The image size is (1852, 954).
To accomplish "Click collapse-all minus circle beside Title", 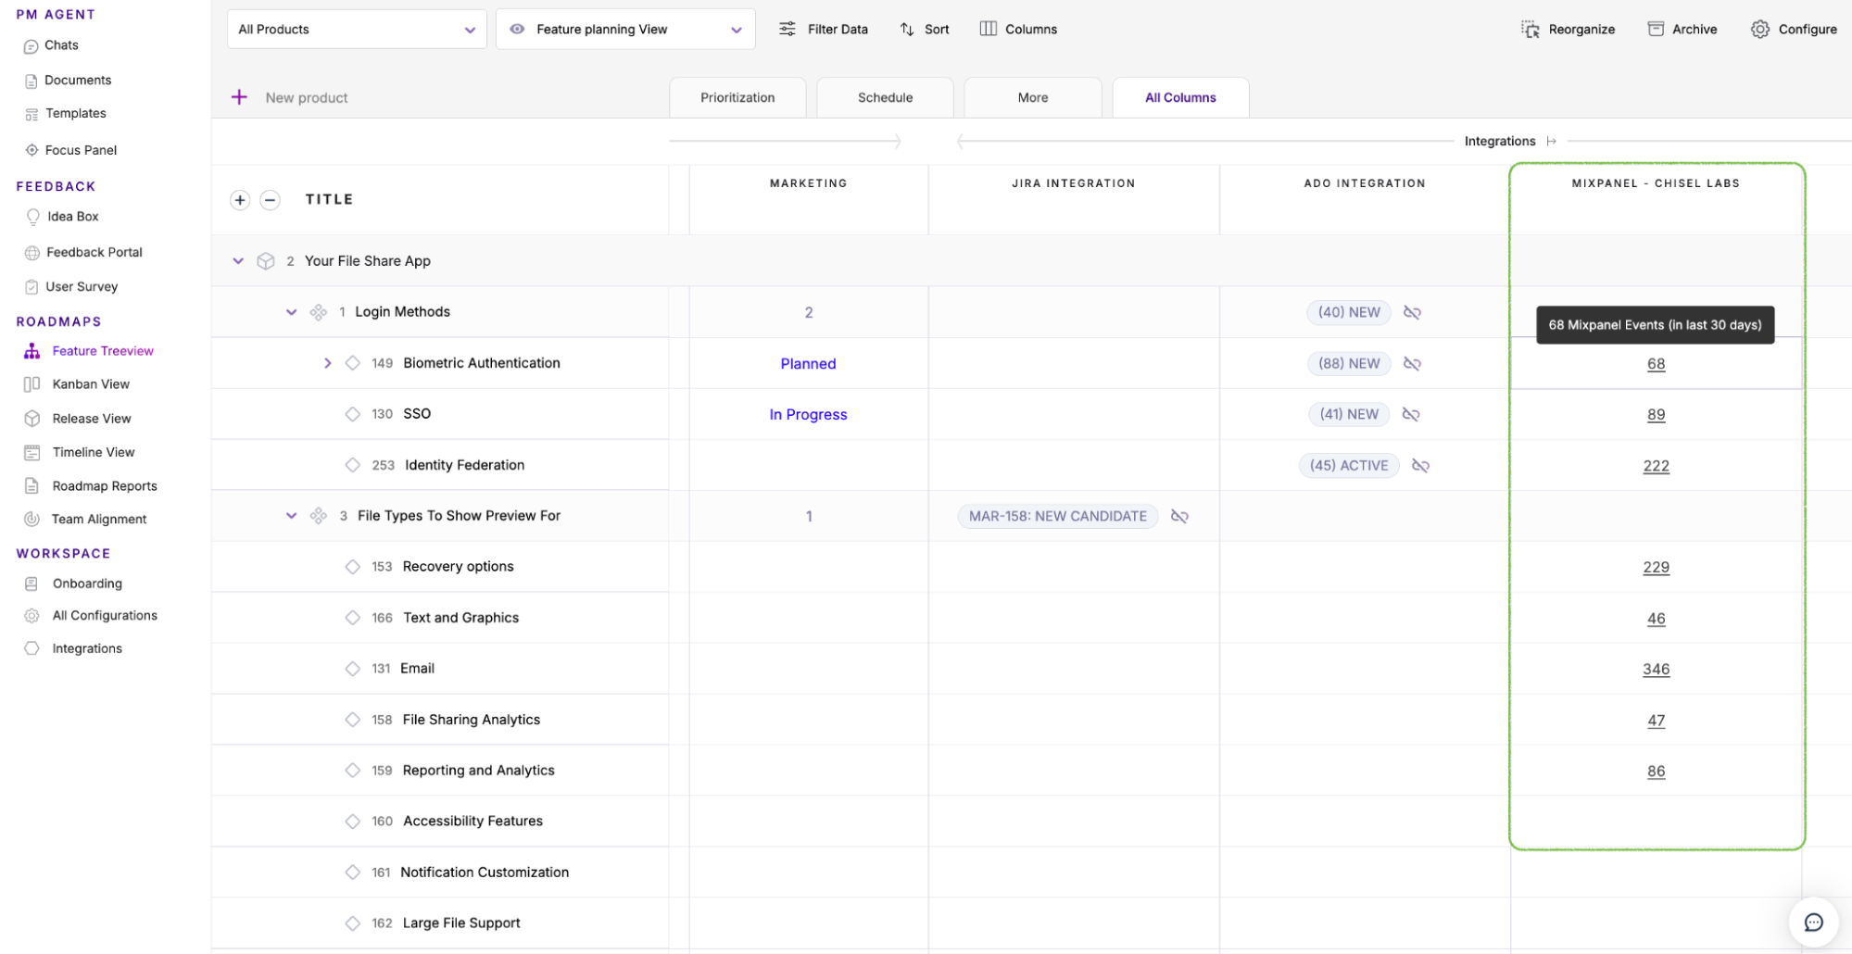I will click(270, 200).
